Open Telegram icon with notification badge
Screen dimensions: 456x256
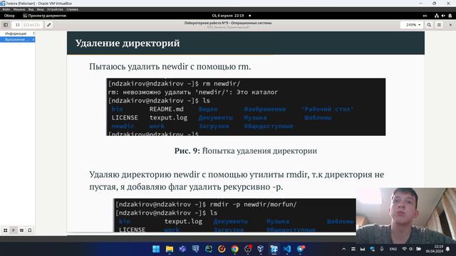(301, 249)
